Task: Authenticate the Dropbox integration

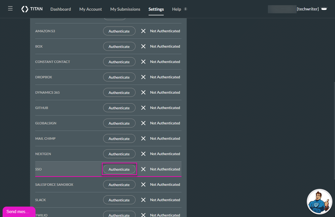Action: (119, 77)
